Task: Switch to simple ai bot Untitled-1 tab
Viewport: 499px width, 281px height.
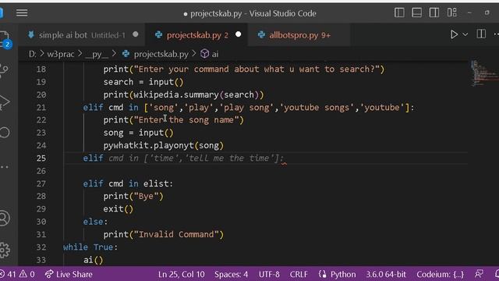Action: pos(82,35)
